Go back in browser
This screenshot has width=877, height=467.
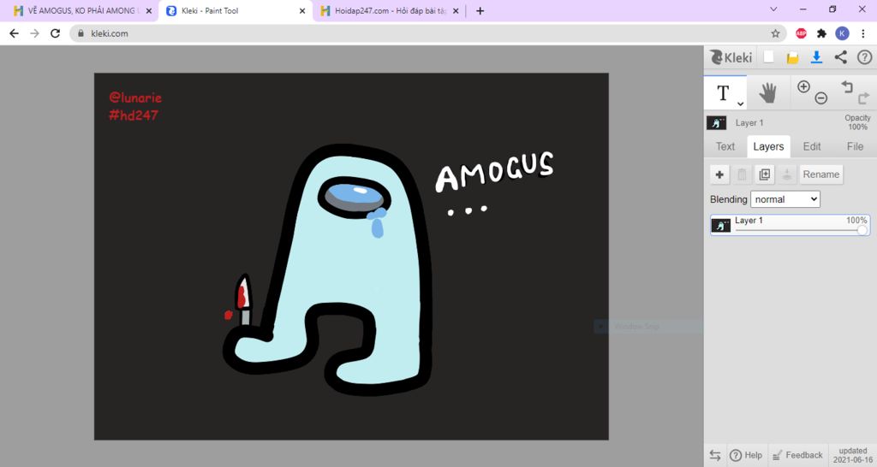[14, 33]
